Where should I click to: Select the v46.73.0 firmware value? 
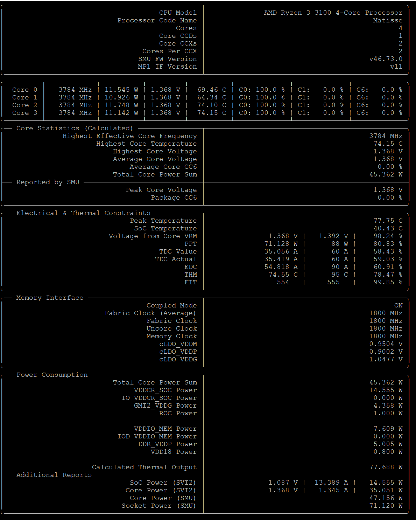[386, 59]
